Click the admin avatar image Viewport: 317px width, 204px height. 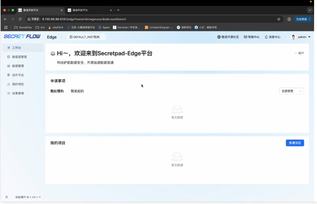click(293, 37)
